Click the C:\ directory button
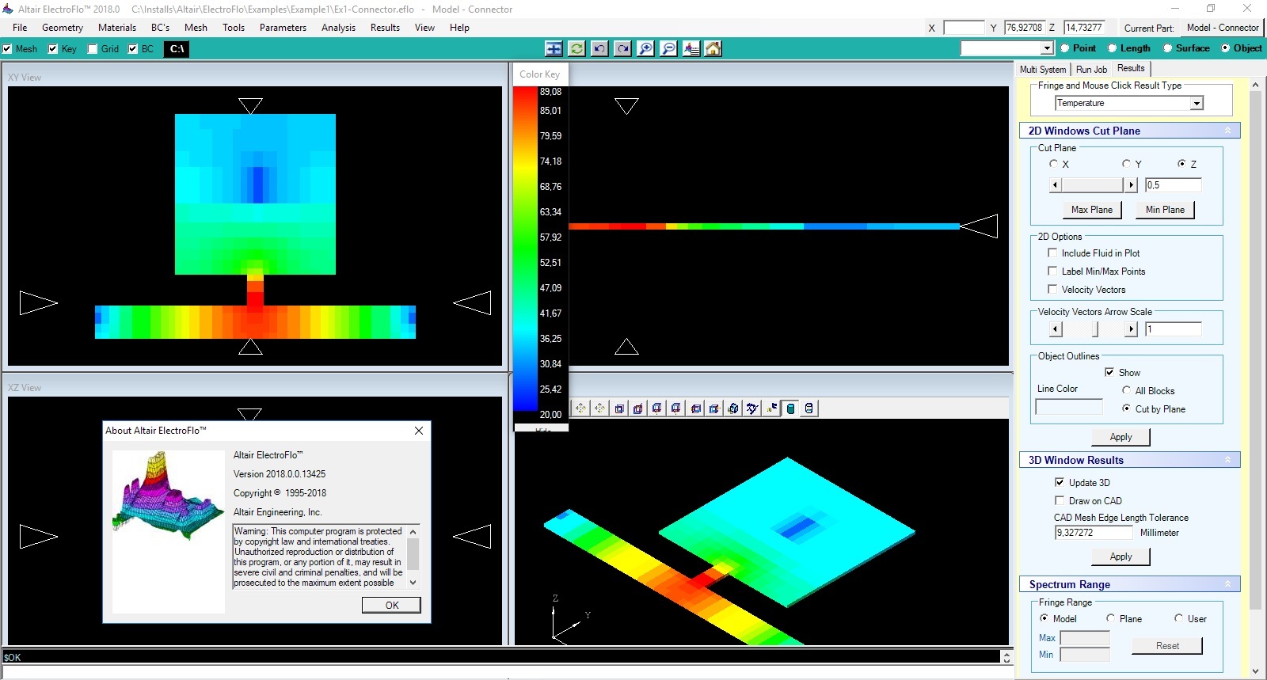Viewport: 1267px width, 680px height. point(177,49)
